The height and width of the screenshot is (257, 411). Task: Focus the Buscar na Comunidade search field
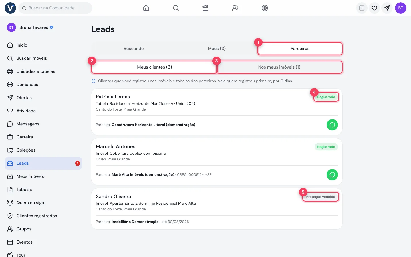click(x=55, y=8)
